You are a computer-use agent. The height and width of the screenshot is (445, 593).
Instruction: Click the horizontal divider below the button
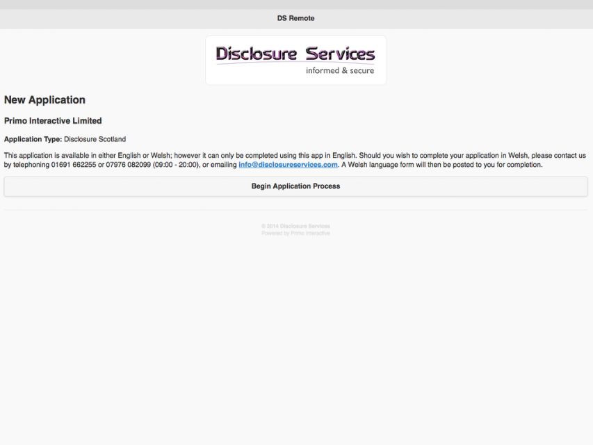(295, 209)
